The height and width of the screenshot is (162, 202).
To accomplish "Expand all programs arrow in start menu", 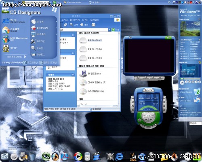I will pyautogui.click(x=25, y=57).
